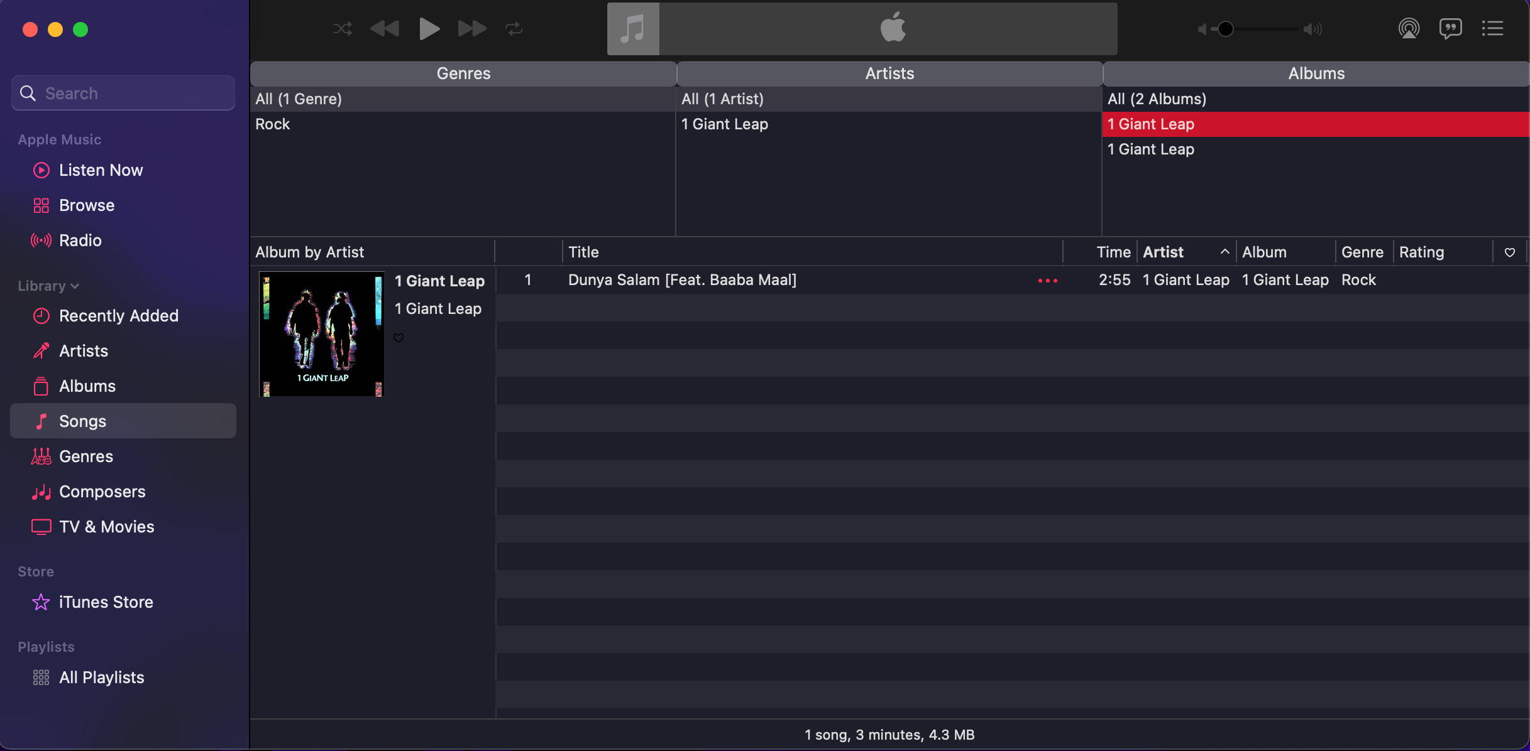
Task: Skip to next track
Action: pyautogui.click(x=471, y=29)
